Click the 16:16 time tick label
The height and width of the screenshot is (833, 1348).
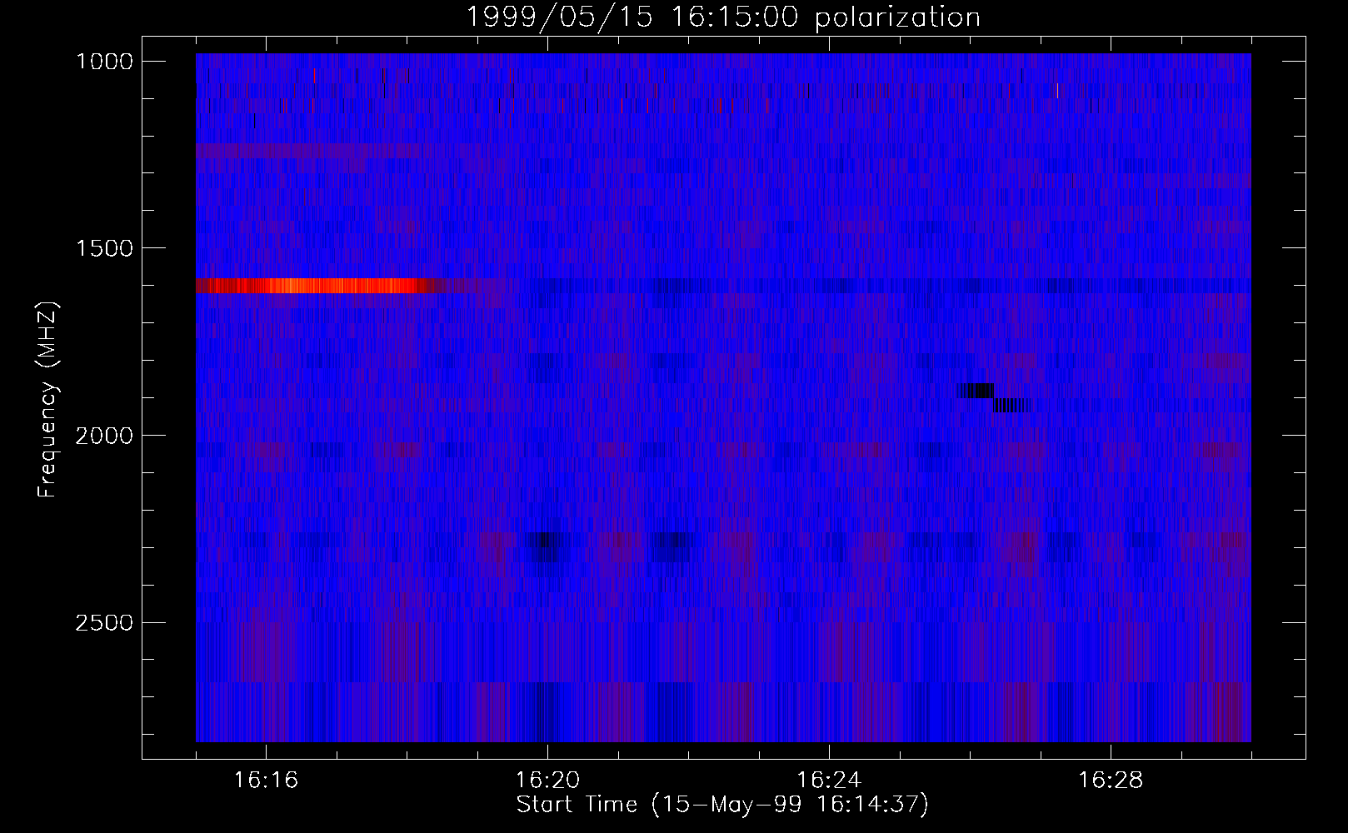[x=267, y=781]
